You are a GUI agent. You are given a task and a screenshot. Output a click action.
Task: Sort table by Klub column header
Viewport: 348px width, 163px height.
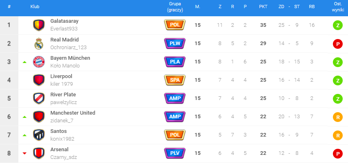[x=35, y=7]
